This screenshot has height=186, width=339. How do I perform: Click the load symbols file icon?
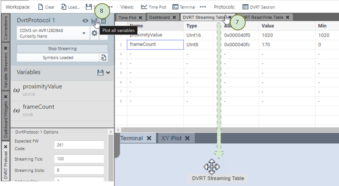(x=103, y=58)
